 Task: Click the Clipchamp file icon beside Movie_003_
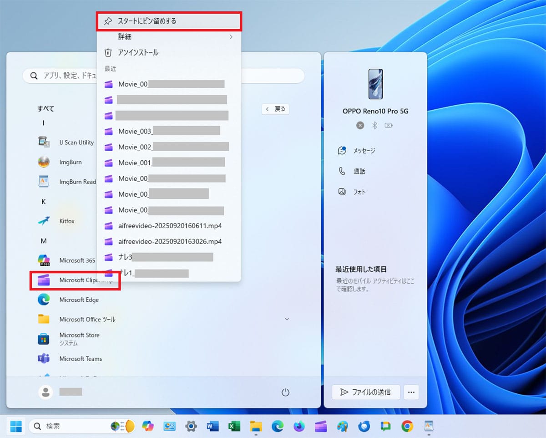[x=108, y=131]
